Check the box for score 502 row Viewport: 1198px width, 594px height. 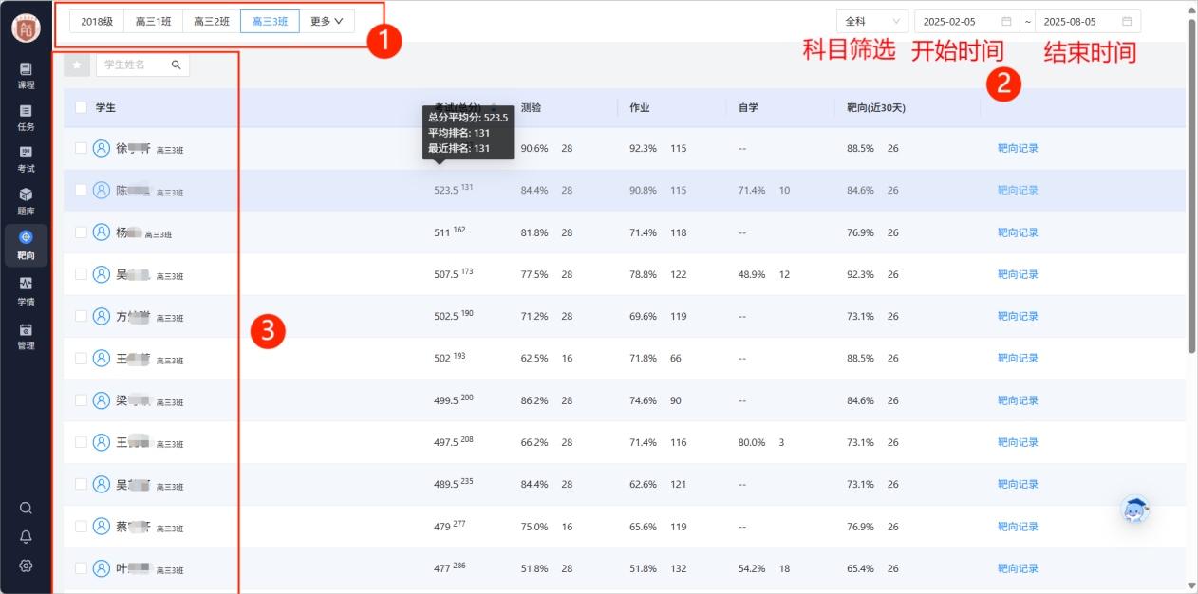[81, 358]
